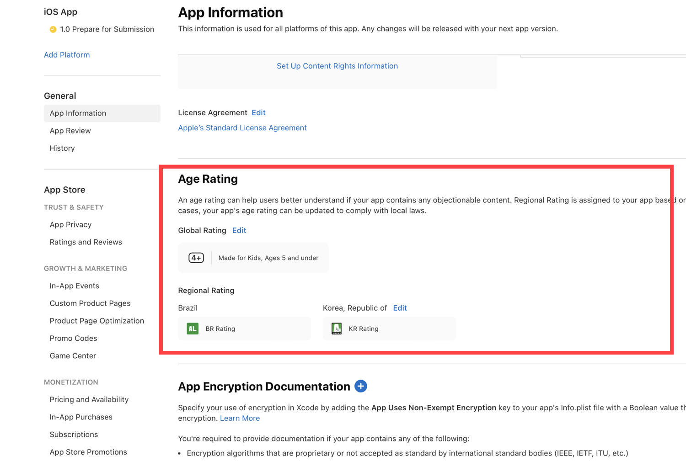This screenshot has width=686, height=461.
Task: Click the green AL Brazil rating icon
Action: 193,329
